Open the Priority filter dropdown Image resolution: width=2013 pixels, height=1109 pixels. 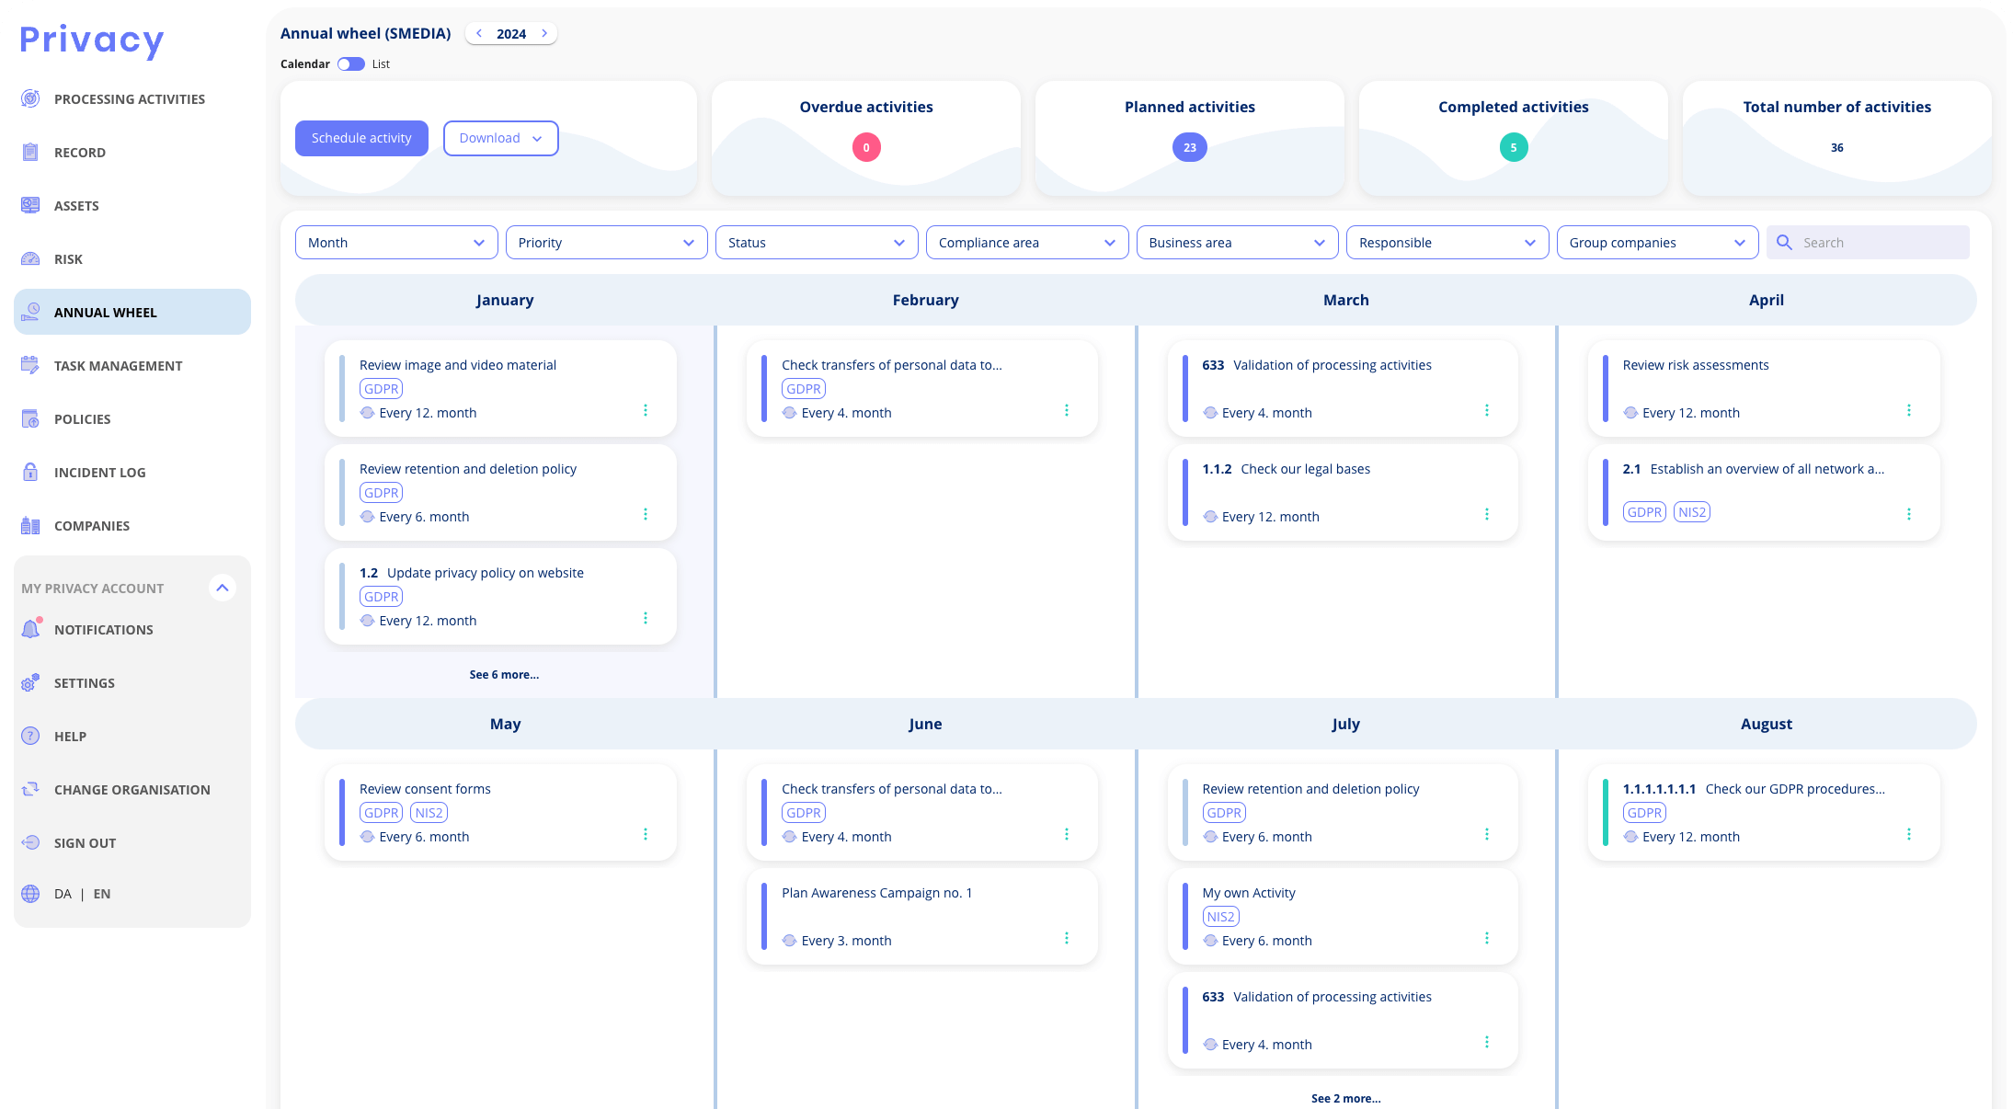606,242
